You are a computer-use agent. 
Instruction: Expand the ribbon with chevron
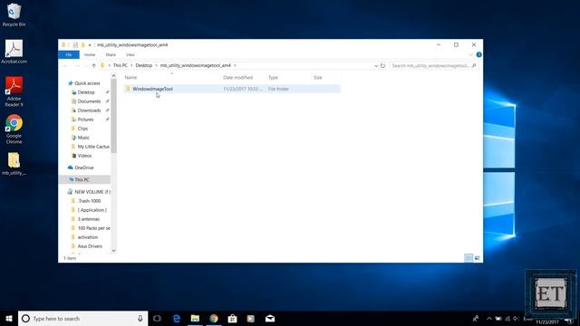pyautogui.click(x=471, y=54)
